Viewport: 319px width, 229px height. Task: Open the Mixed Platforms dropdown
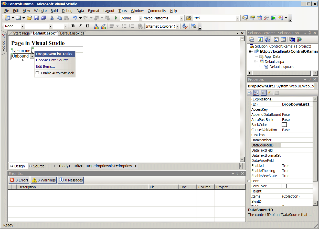[182, 18]
